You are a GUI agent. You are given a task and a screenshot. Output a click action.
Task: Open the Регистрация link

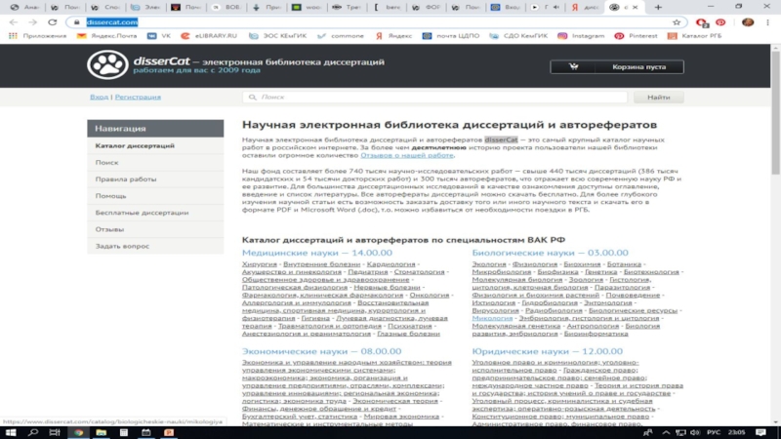pyautogui.click(x=138, y=98)
